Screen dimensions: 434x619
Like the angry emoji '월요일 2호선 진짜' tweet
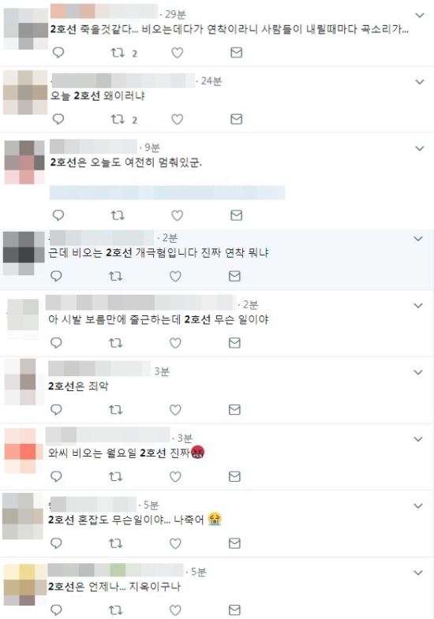(x=175, y=476)
